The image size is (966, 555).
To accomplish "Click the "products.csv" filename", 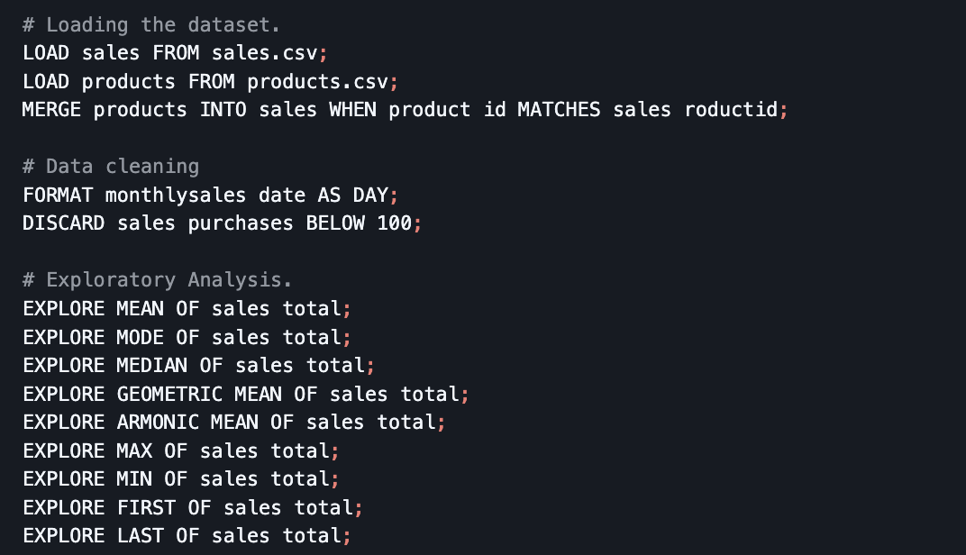I will pos(318,82).
